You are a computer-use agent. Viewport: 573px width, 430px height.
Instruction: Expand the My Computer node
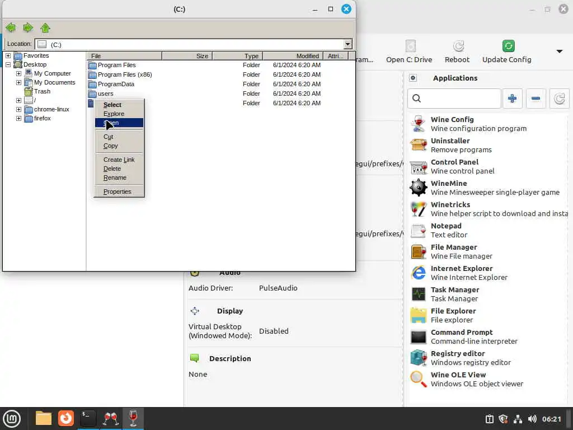coord(18,73)
